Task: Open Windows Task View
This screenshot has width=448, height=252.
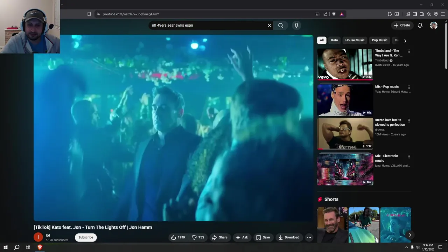Action: click(x=28, y=247)
